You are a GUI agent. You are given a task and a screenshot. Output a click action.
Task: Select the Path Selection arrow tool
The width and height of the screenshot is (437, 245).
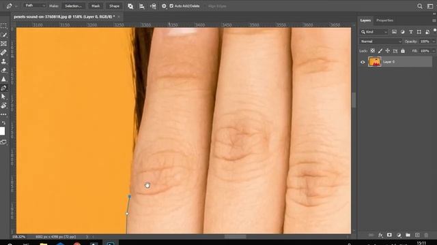coord(3,97)
